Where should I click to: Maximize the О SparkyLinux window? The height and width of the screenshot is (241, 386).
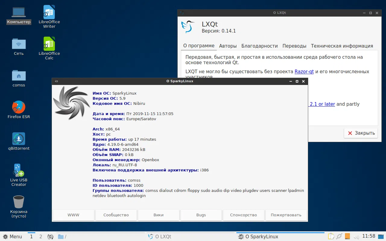(x=297, y=81)
